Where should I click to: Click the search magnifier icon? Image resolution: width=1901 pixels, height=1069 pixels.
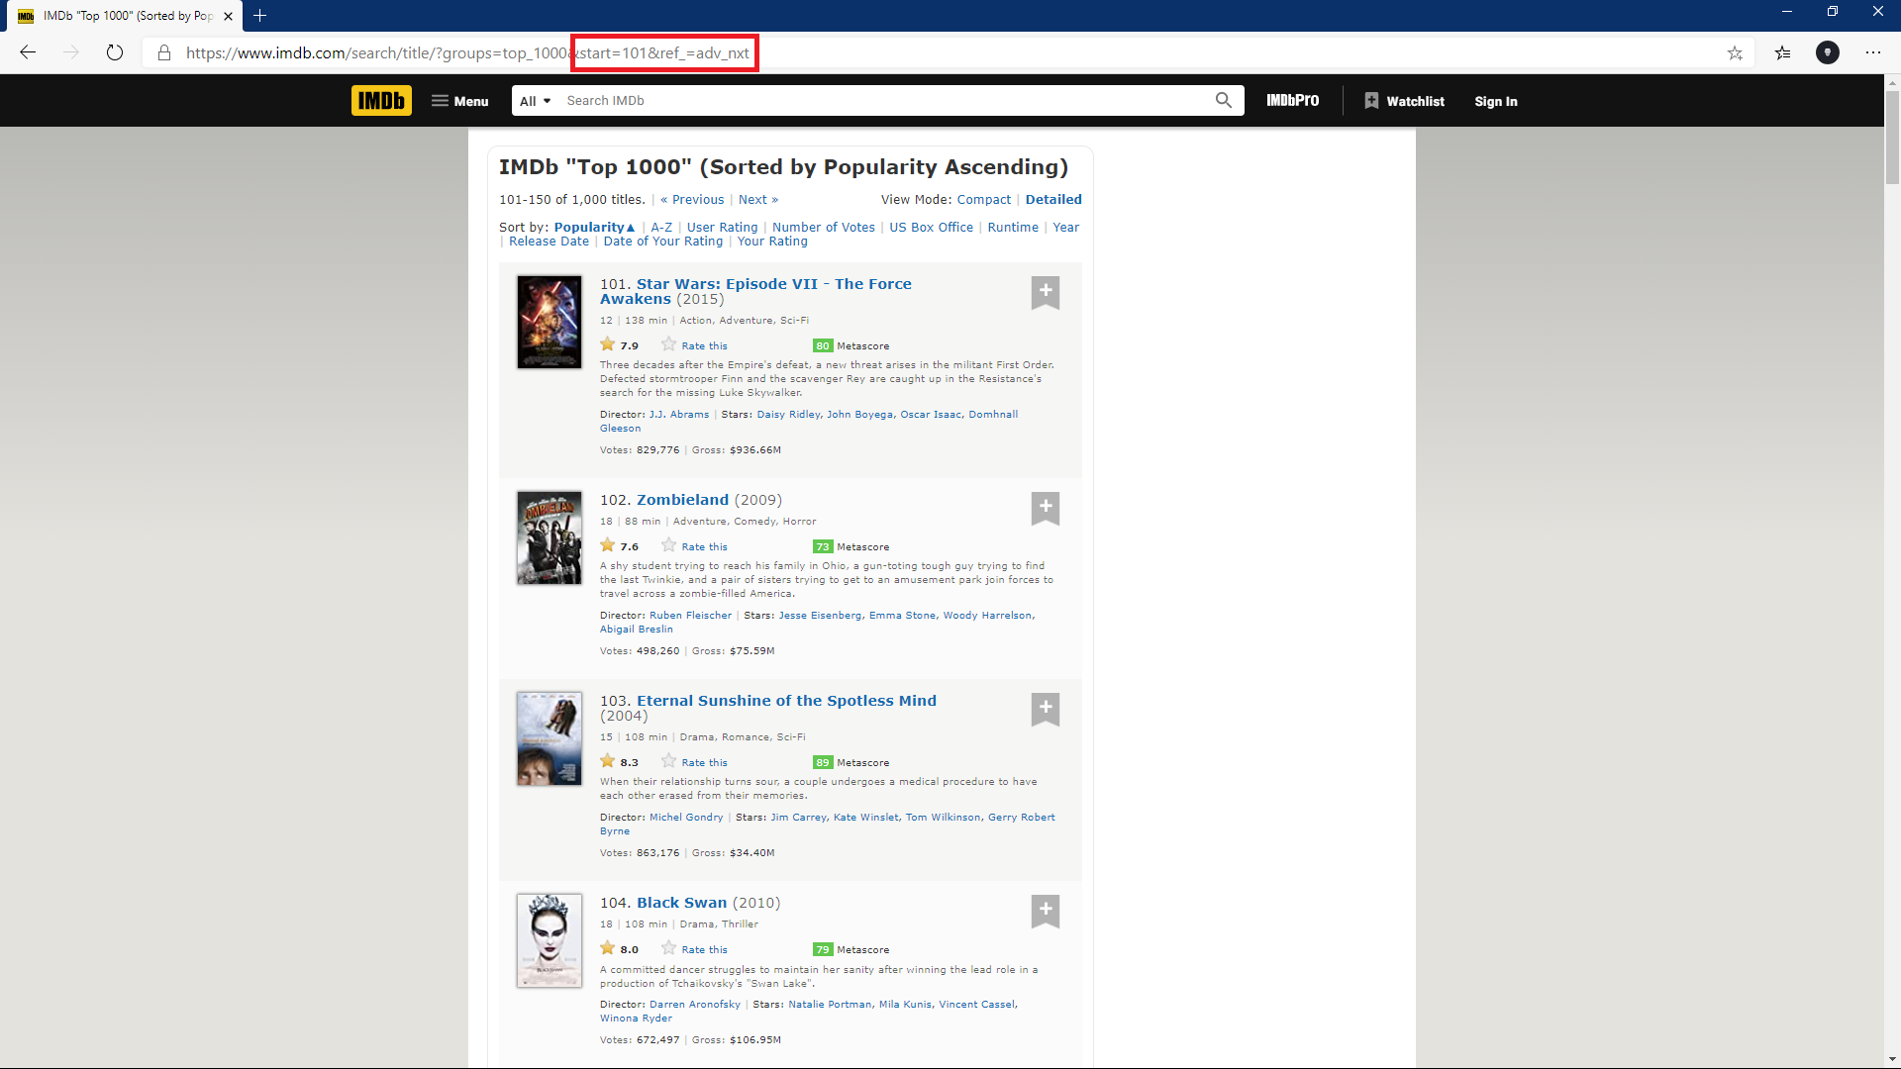pos(1224,100)
